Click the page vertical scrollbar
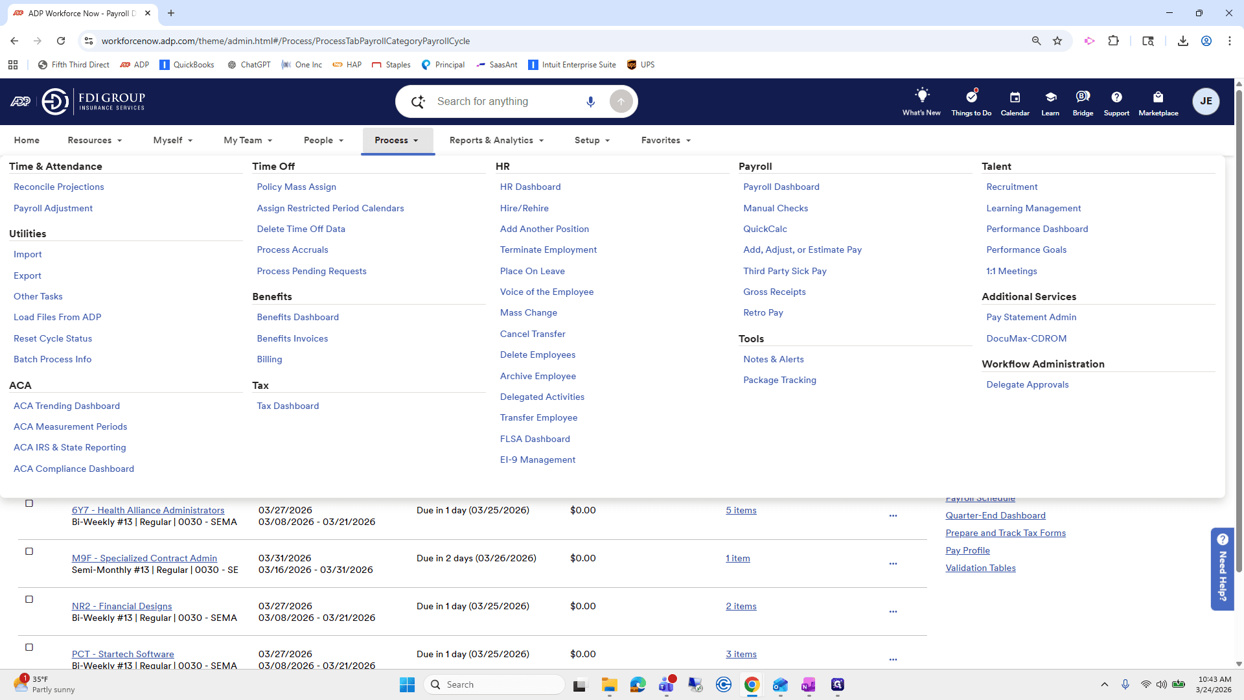 click(x=1239, y=331)
